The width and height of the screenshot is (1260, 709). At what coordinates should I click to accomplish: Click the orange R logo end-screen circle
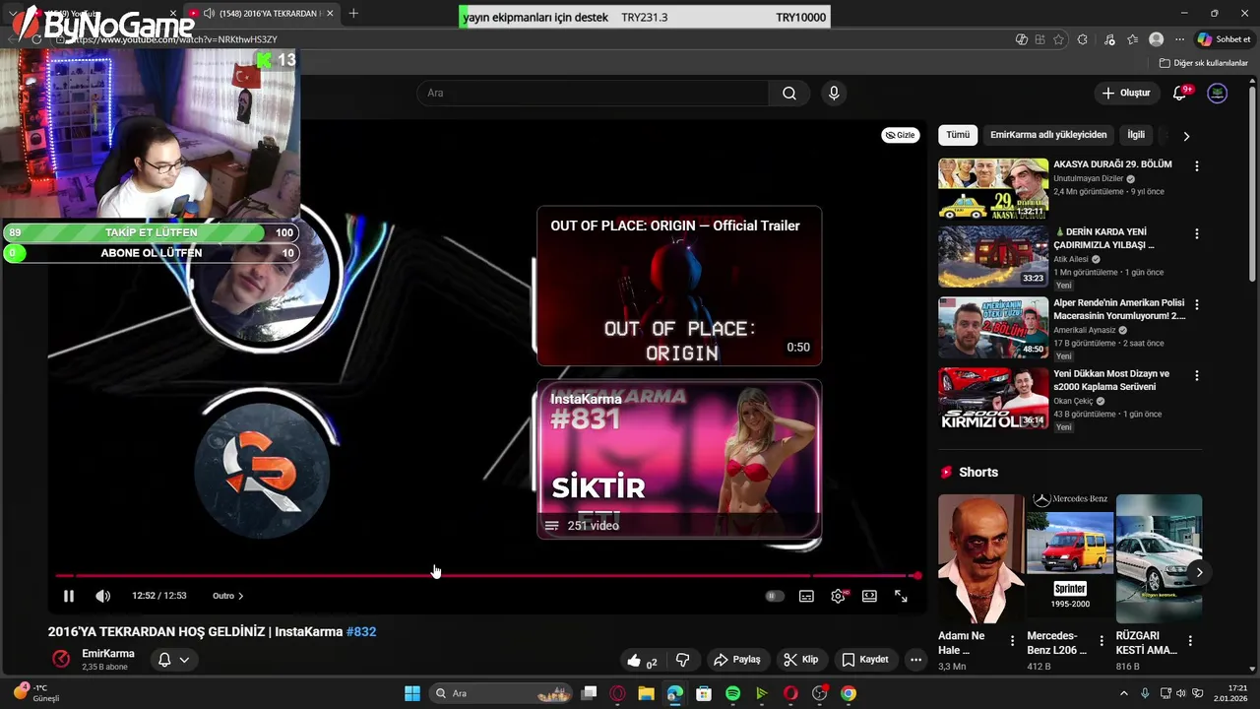point(262,471)
